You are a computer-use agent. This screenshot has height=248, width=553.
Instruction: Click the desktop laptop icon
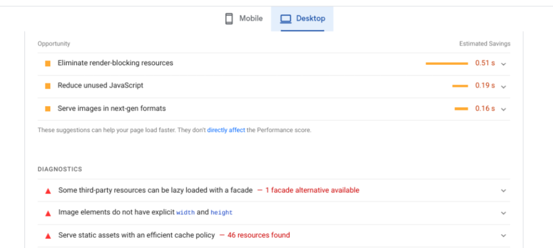pos(286,19)
